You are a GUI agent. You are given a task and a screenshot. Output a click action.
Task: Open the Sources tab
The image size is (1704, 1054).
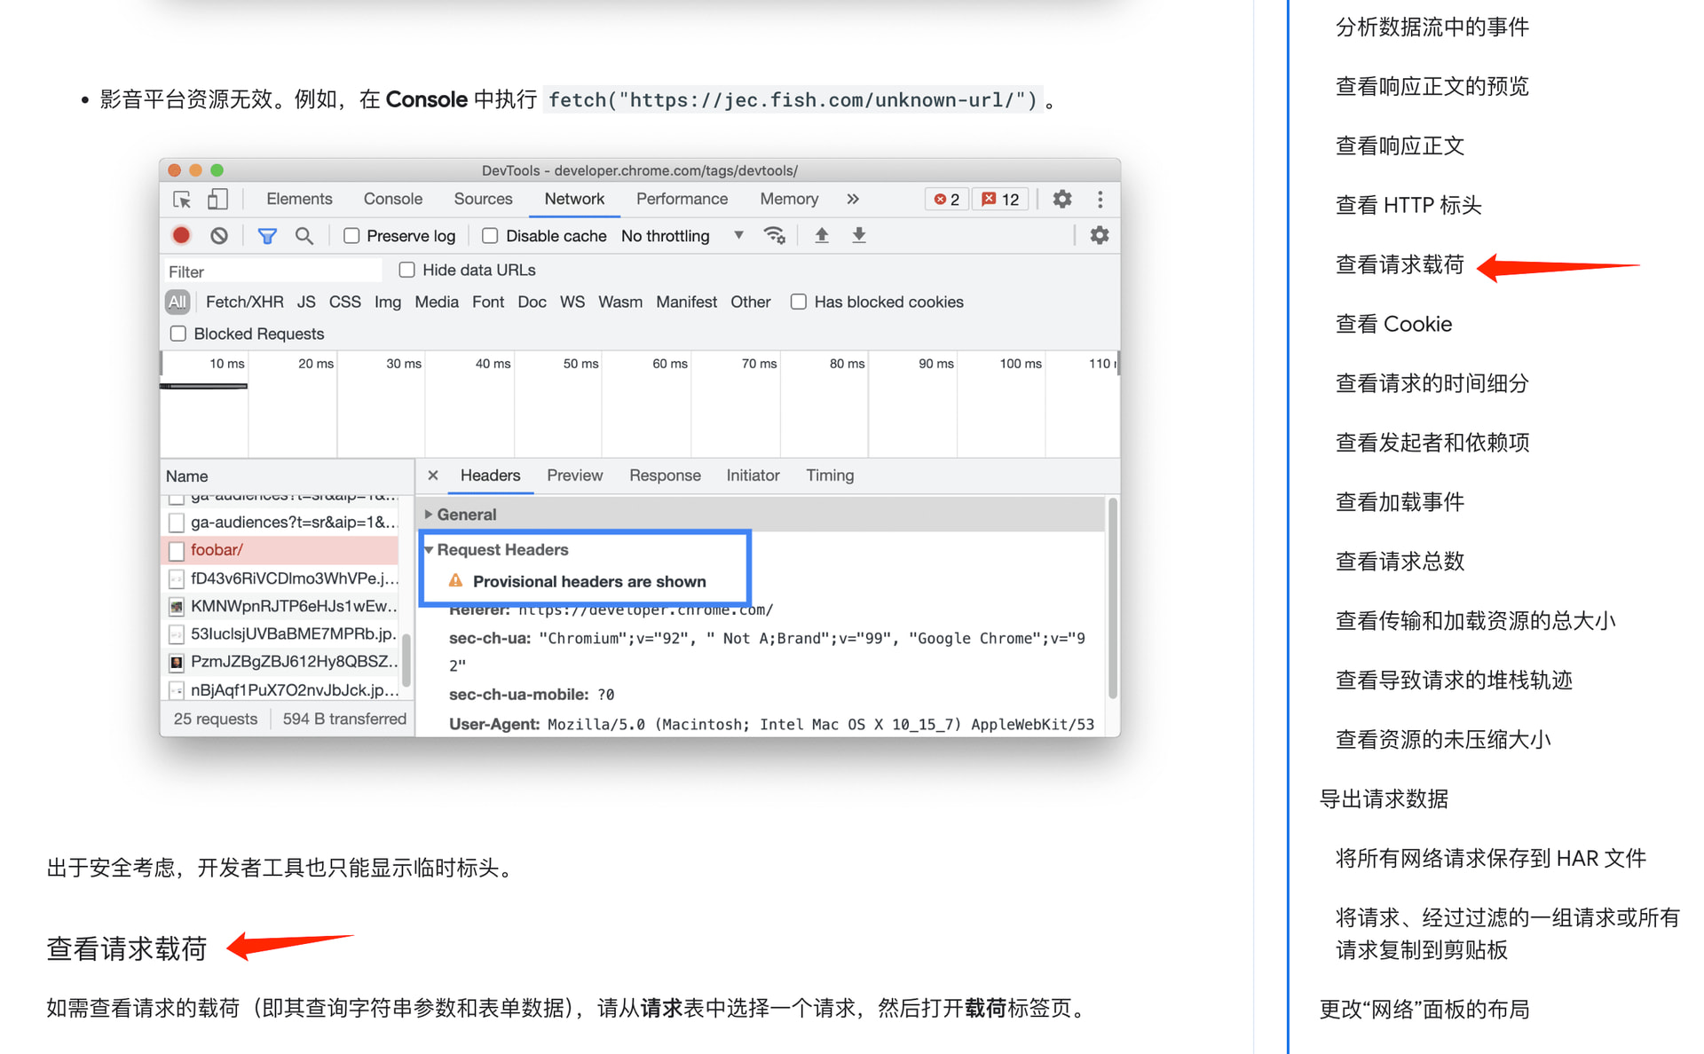[x=483, y=200]
